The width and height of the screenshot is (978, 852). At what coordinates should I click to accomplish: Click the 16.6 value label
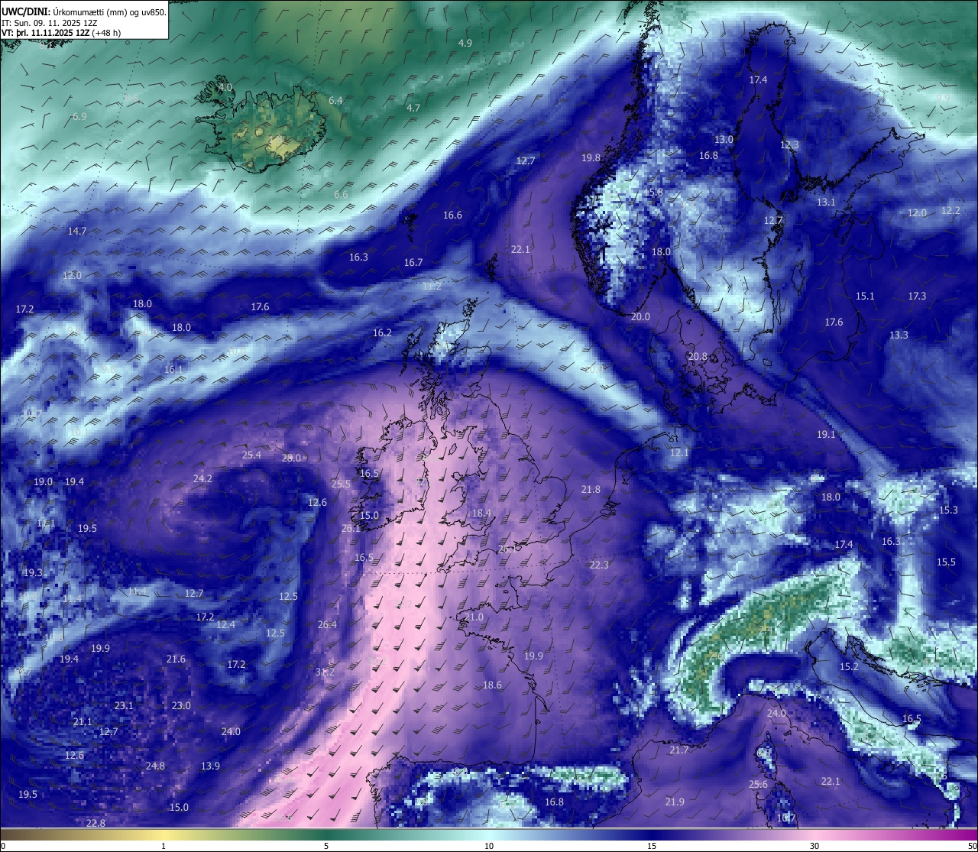click(x=452, y=215)
